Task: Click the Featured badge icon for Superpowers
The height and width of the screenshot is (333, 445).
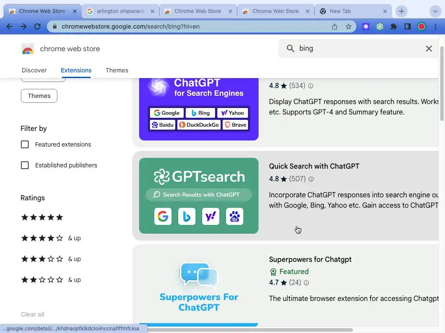Action: [x=273, y=272]
